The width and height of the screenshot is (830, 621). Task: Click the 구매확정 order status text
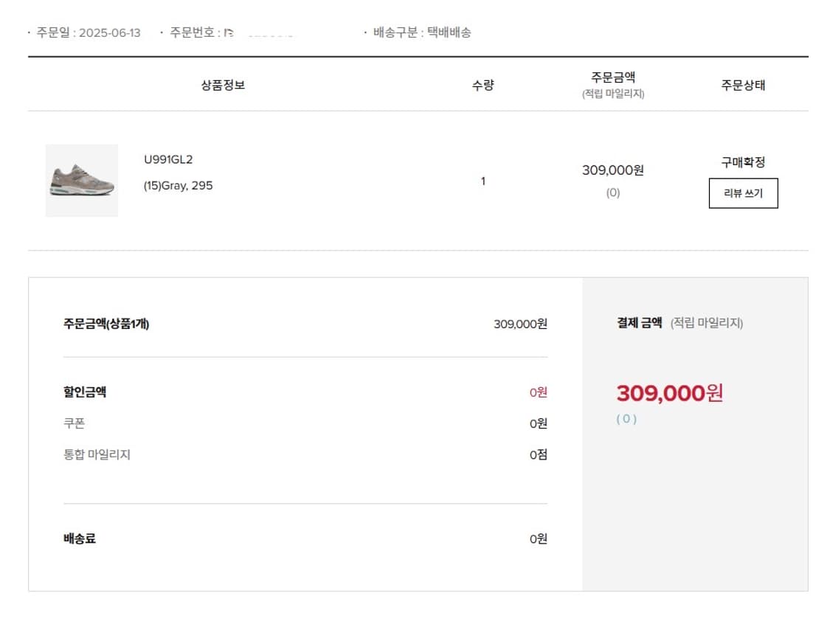pyautogui.click(x=743, y=162)
